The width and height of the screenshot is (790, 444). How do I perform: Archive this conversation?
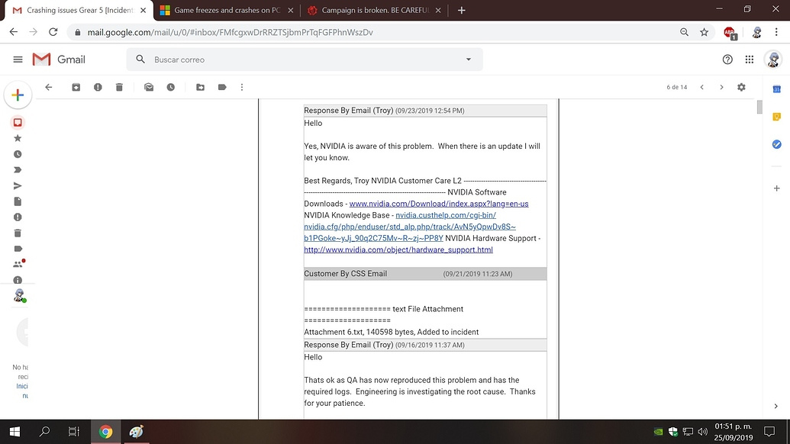point(76,87)
